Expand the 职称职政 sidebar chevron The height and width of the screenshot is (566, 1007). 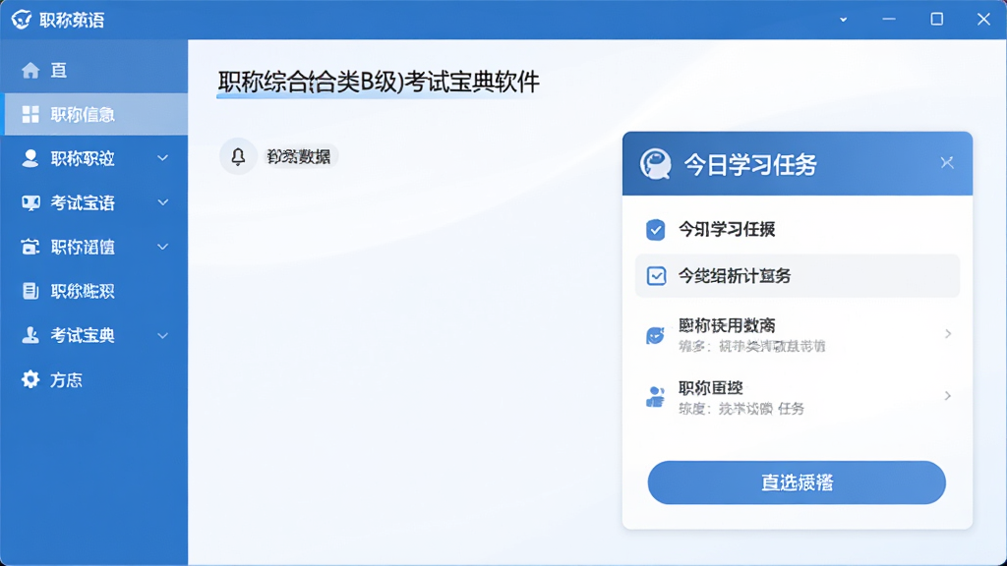(163, 158)
